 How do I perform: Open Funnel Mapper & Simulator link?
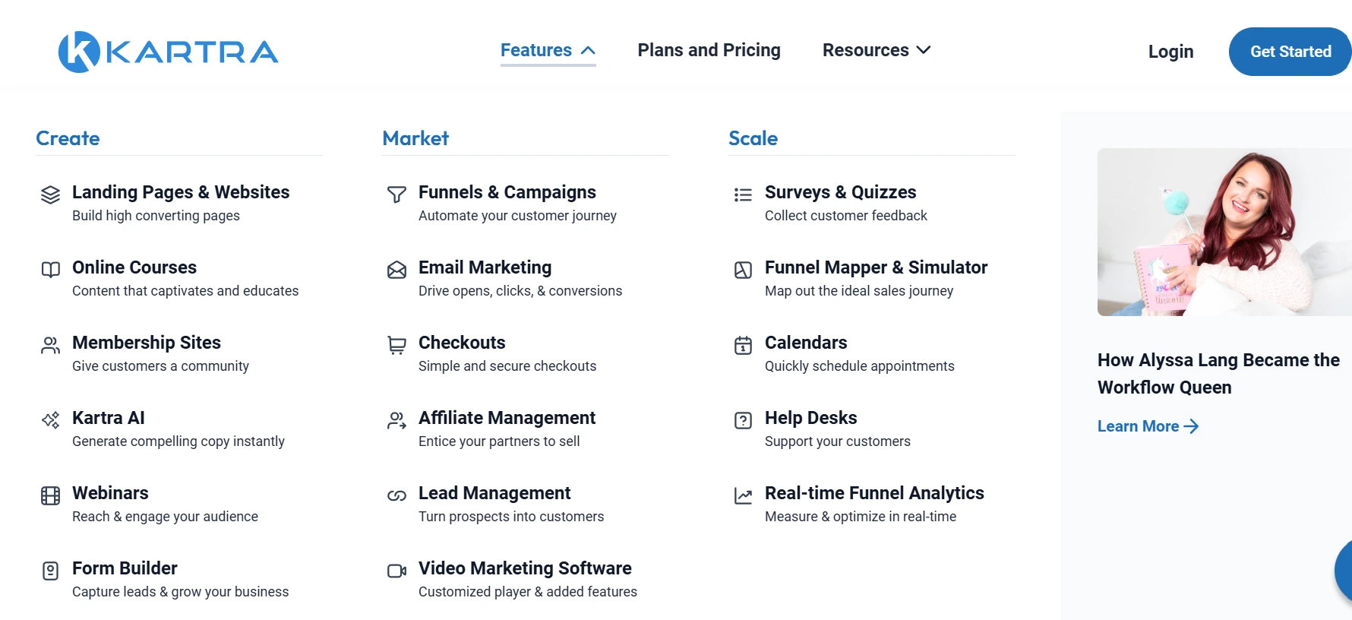click(x=876, y=267)
